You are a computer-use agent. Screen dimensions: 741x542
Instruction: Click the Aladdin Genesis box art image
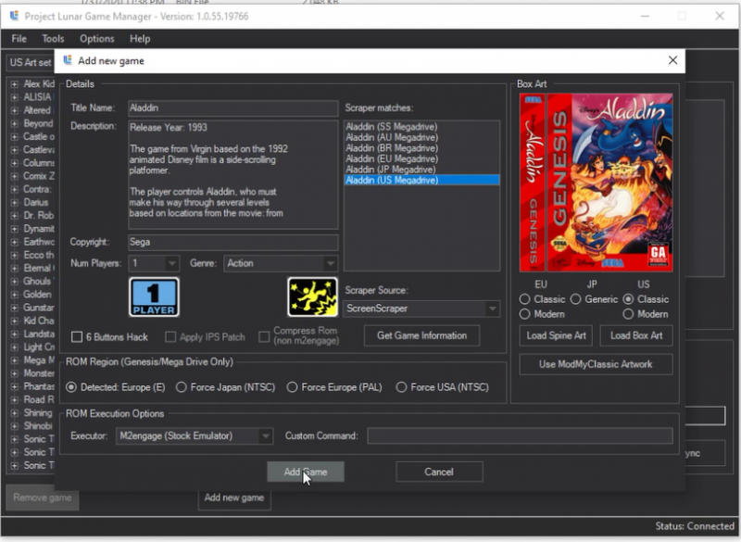click(610, 183)
